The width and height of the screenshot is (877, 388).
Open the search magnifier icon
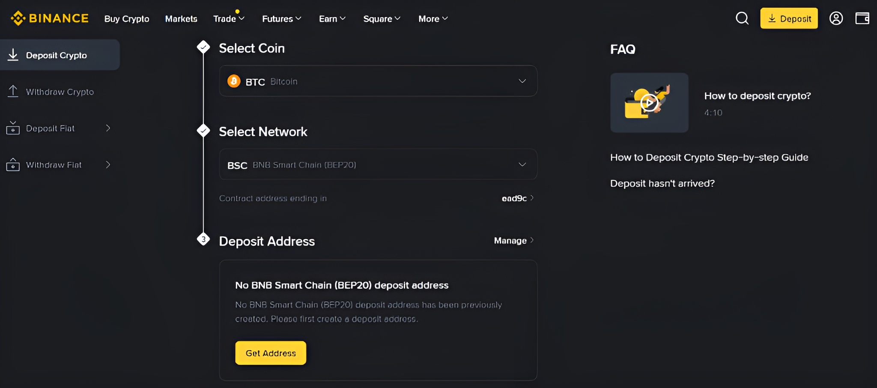tap(742, 18)
